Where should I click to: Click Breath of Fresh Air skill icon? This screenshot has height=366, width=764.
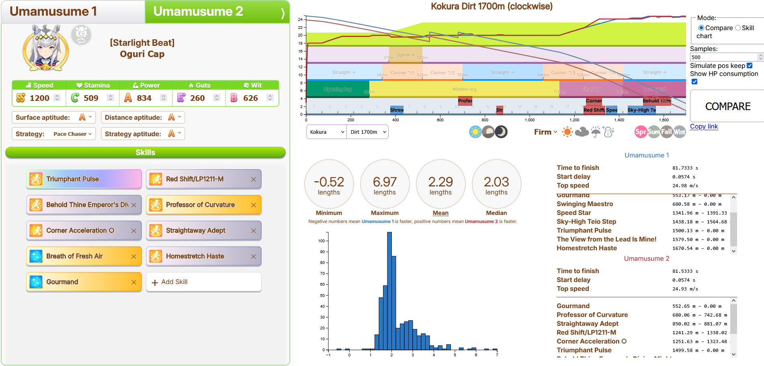pyautogui.click(x=36, y=256)
